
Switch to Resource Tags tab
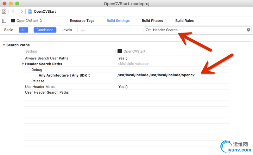pyautogui.click(x=82, y=21)
